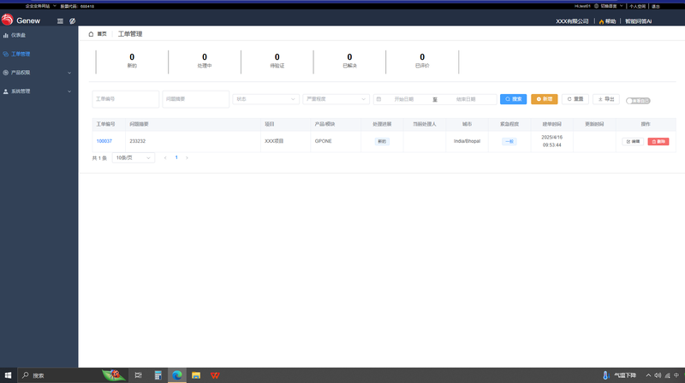The image size is (685, 383).
Task: Click 建单时间 column header
Action: point(551,124)
